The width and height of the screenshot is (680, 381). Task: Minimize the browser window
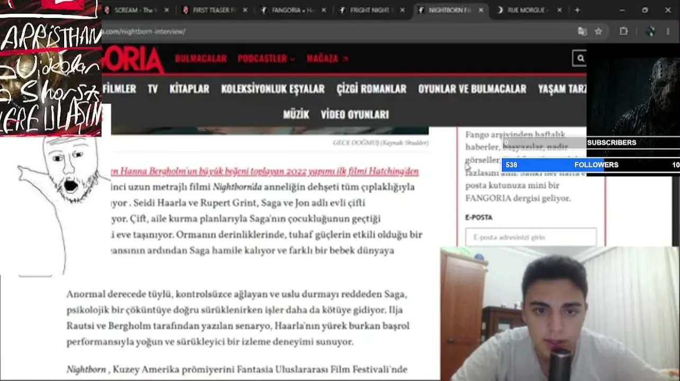tap(622, 10)
